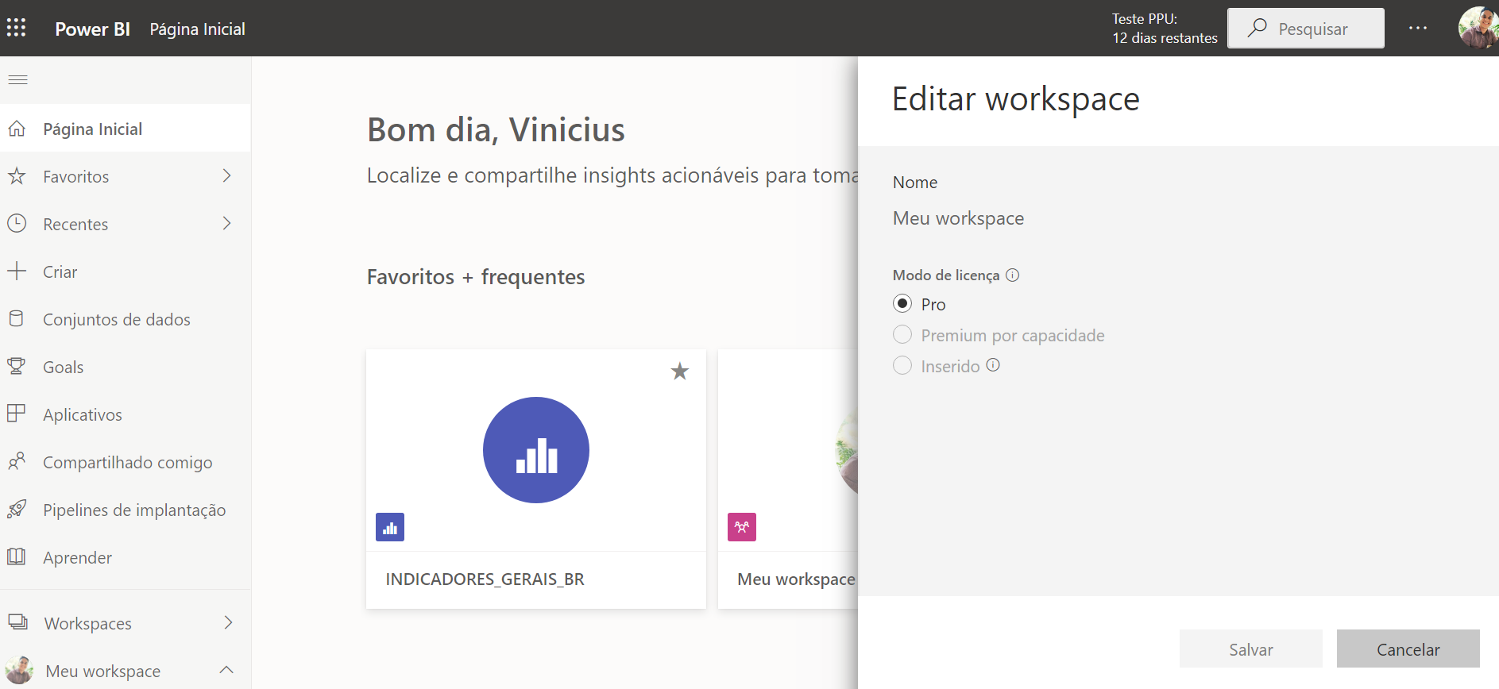The height and width of the screenshot is (689, 1499).
Task: Click Página Inicial in the top header
Action: [197, 29]
